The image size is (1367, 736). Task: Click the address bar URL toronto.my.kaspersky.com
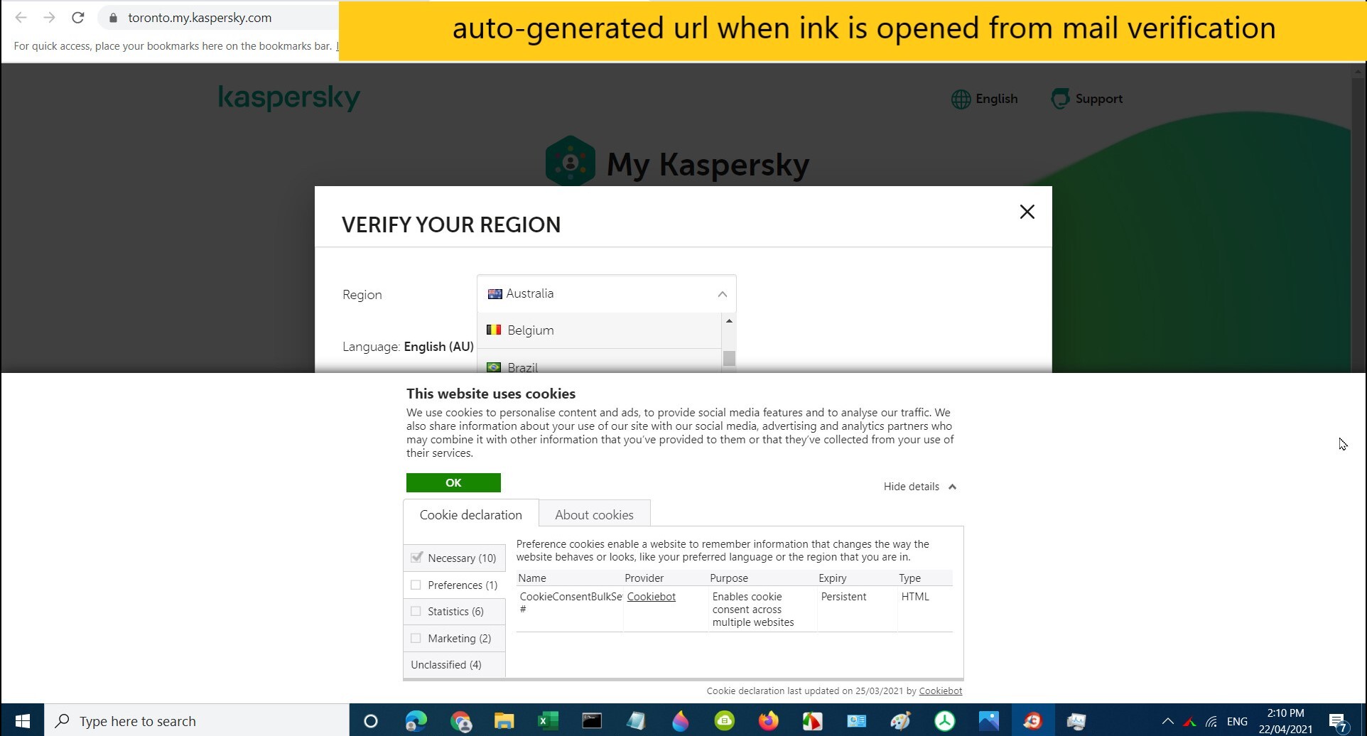(200, 18)
